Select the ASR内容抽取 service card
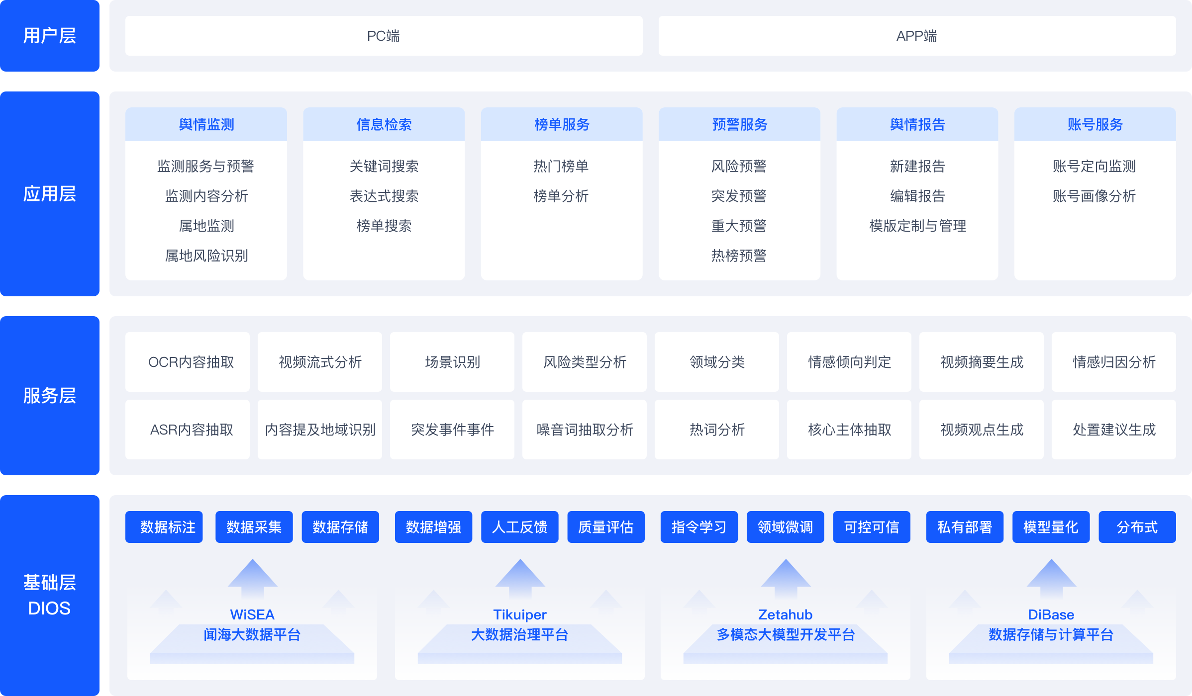Image resolution: width=1192 pixels, height=696 pixels. tap(188, 430)
